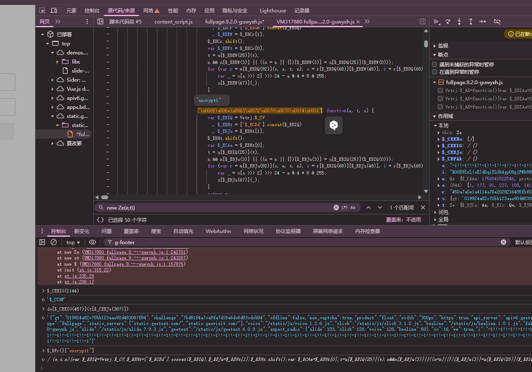
Task: Click the Step debugger icon
Action: 482,21
